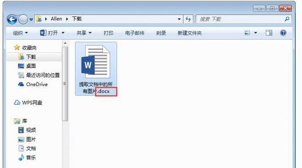Click the 打印 toolbar button
302x168 pixels.
coord(108,33)
